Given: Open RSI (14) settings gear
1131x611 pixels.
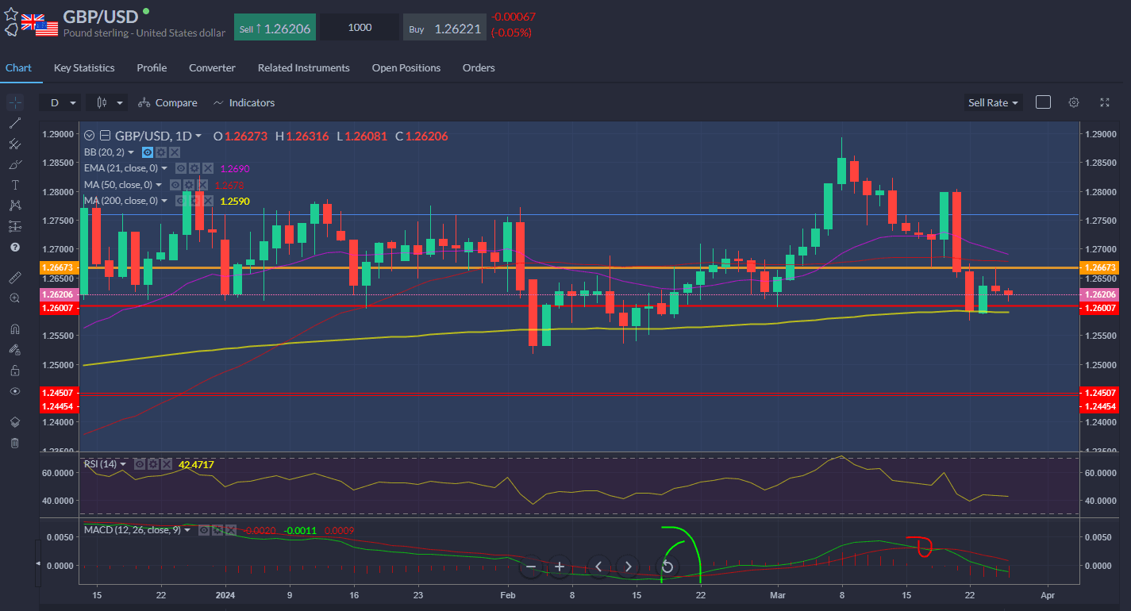Looking at the screenshot, I should [x=153, y=464].
